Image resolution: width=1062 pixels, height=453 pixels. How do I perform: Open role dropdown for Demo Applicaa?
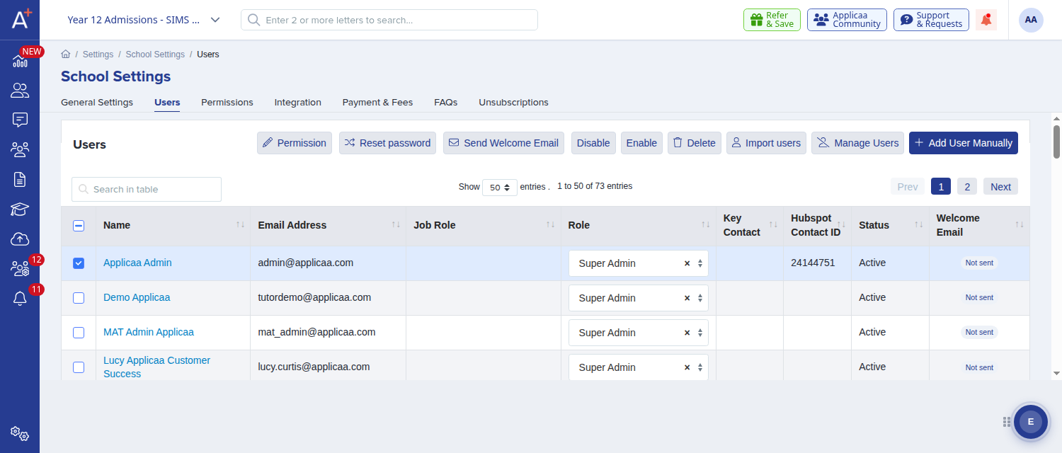638,298
